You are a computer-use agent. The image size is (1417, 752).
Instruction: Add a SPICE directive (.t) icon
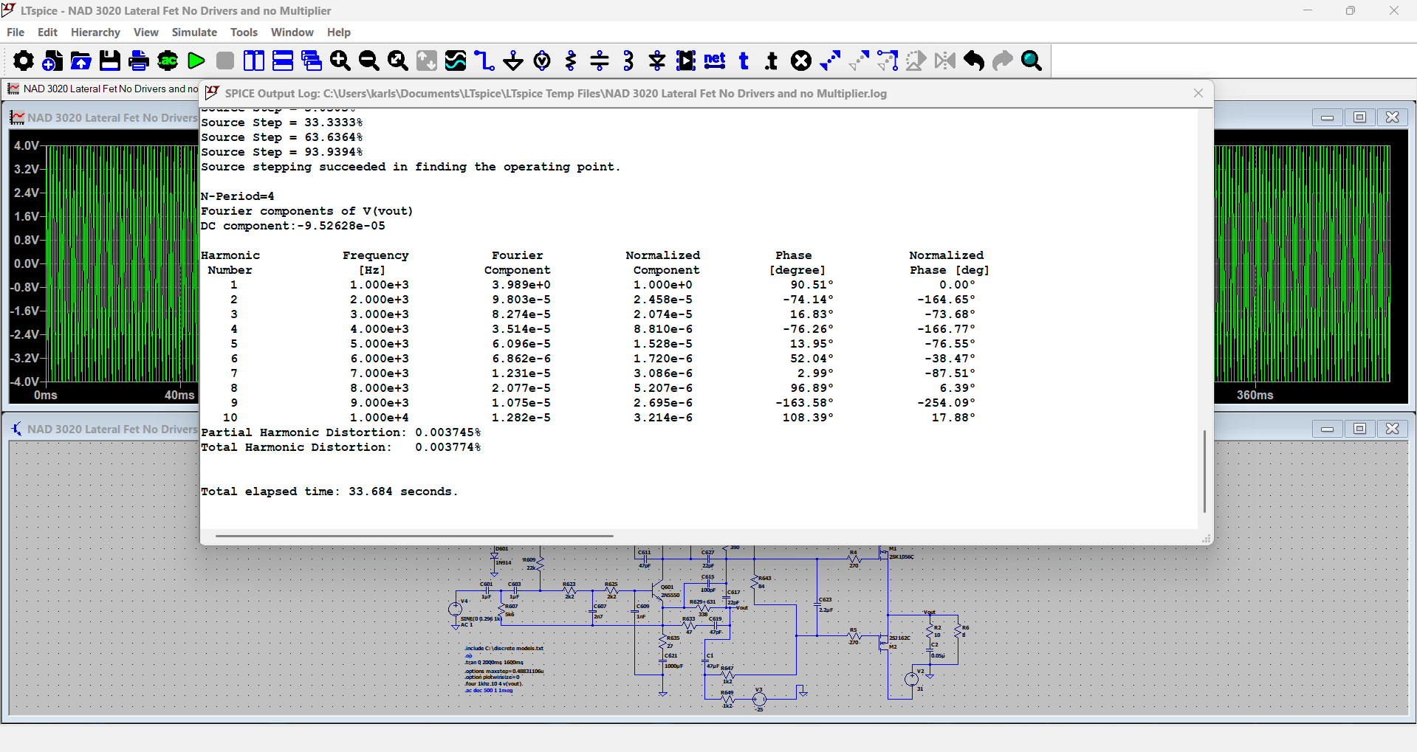(772, 61)
